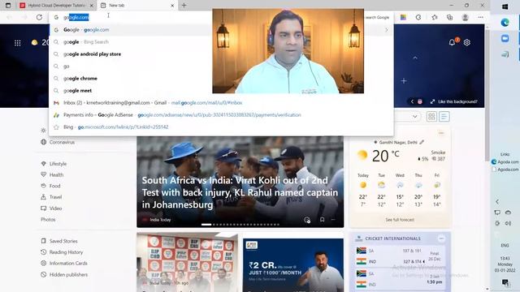The image size is (520, 292).
Task: Select the google.com autocomplete suggestion
Action: point(221,30)
